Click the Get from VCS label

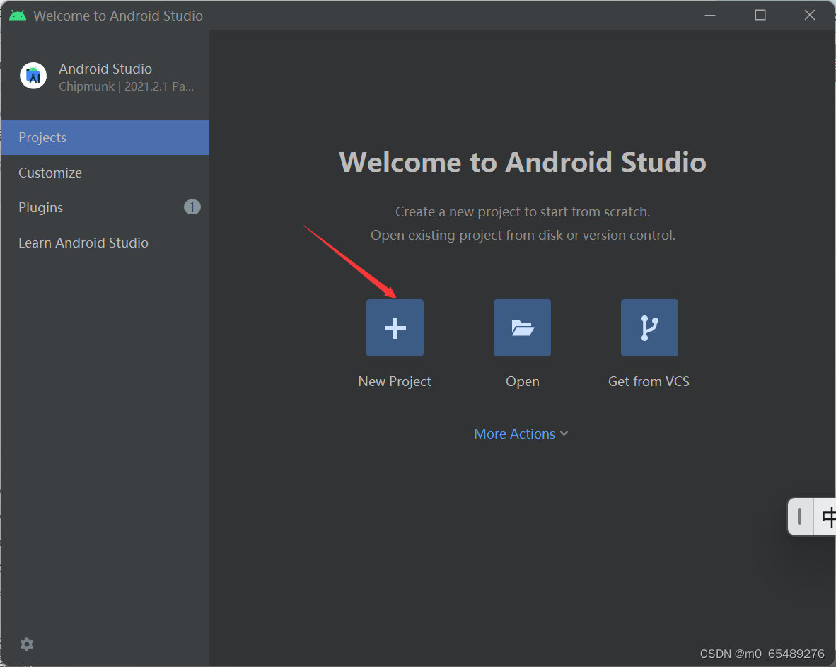tap(649, 382)
